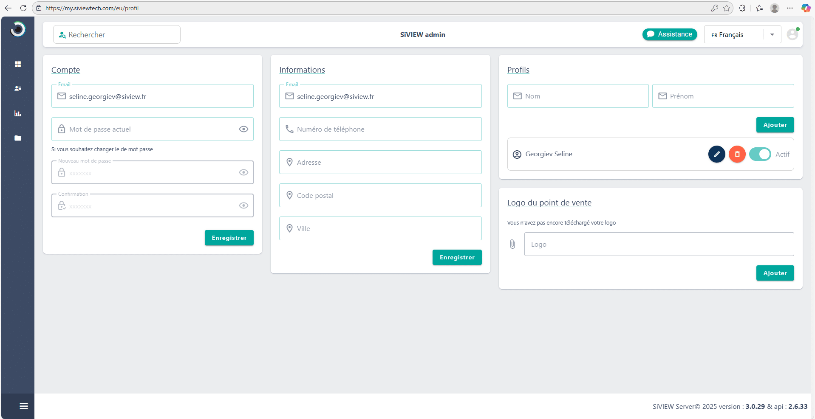Toggle the Actif switch for Georgiev Seline
The width and height of the screenshot is (815, 419).
760,154
